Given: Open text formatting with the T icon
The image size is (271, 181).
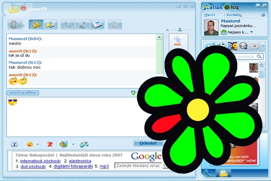Looking at the screenshot, I should tap(14, 144).
